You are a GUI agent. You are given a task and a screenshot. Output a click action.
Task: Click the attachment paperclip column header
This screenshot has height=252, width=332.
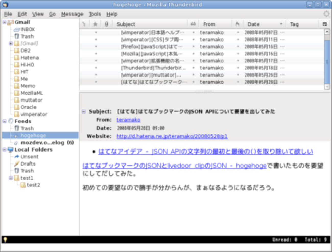click(106, 24)
